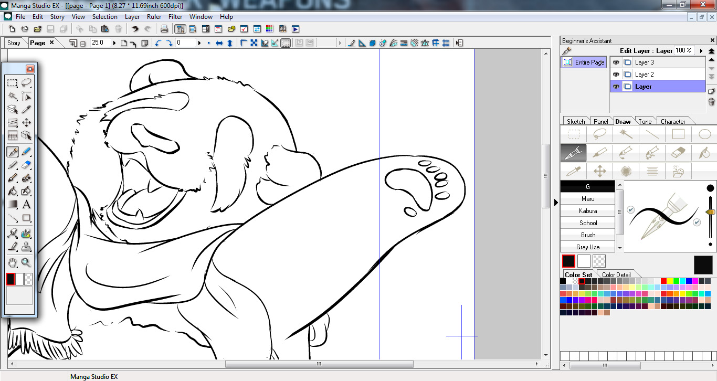
Task: Choose the Text tool (letter A)
Action: (26, 205)
